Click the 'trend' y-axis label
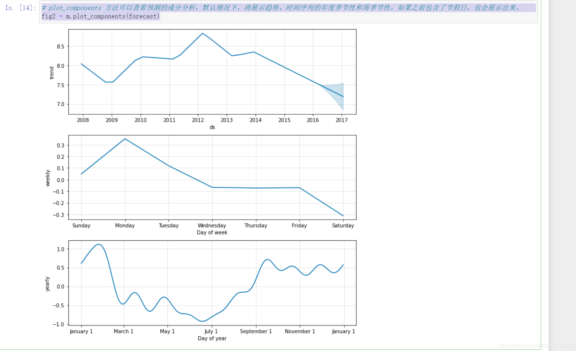Image resolution: width=576 pixels, height=351 pixels. [52, 73]
